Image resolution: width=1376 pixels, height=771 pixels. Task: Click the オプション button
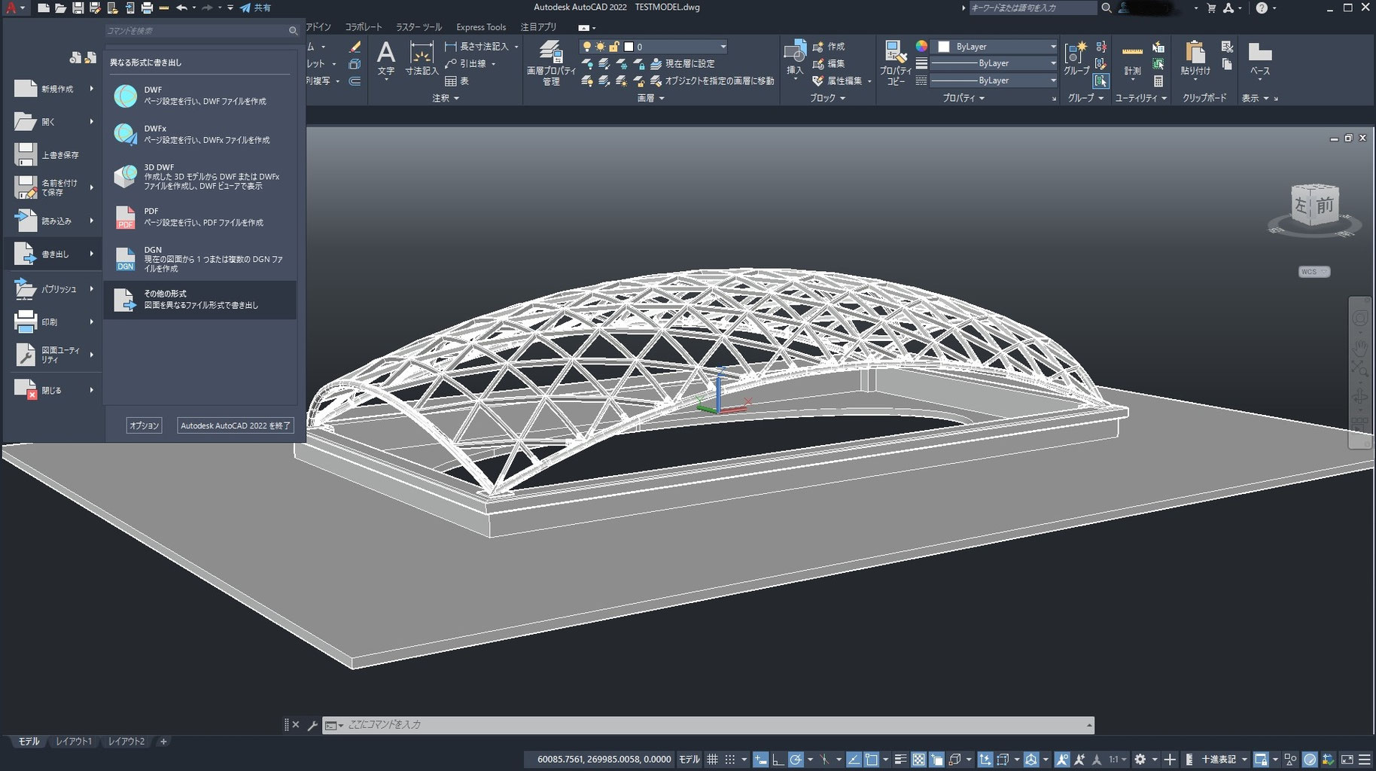click(x=144, y=425)
